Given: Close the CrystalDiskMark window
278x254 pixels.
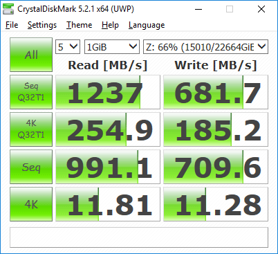Looking at the screenshot, I should pyautogui.click(x=261, y=9).
